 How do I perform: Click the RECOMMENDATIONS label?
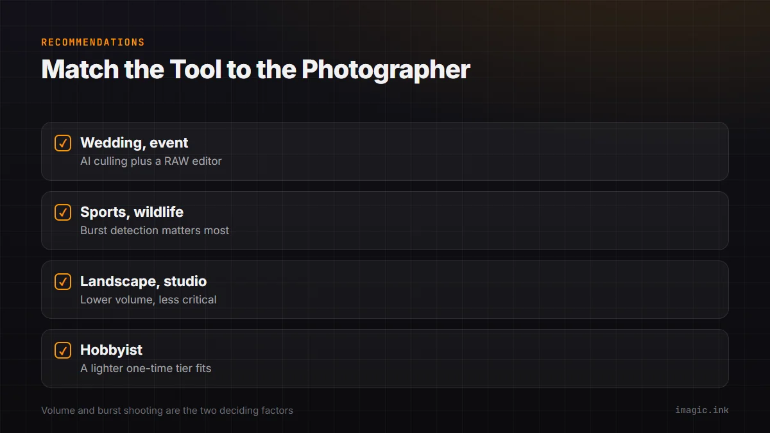[x=93, y=42]
